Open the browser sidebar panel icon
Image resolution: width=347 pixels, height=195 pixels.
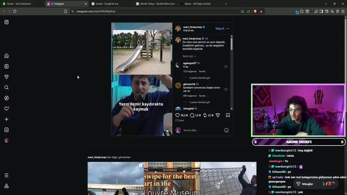(x=321, y=11)
